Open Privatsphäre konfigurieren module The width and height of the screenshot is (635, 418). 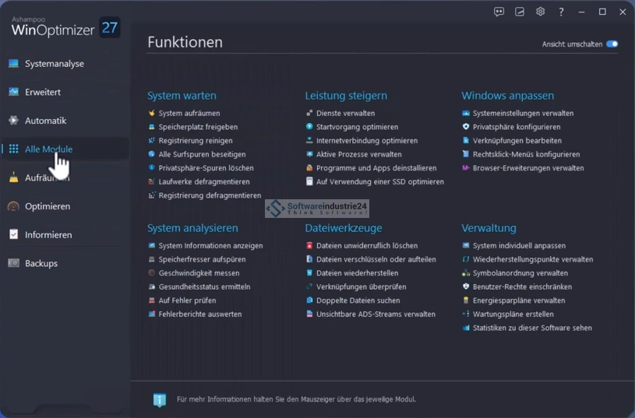(x=516, y=127)
